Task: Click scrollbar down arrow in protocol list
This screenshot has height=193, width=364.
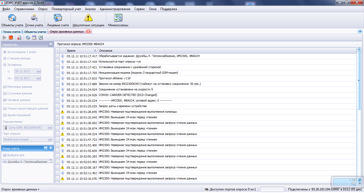Action: click(359, 181)
